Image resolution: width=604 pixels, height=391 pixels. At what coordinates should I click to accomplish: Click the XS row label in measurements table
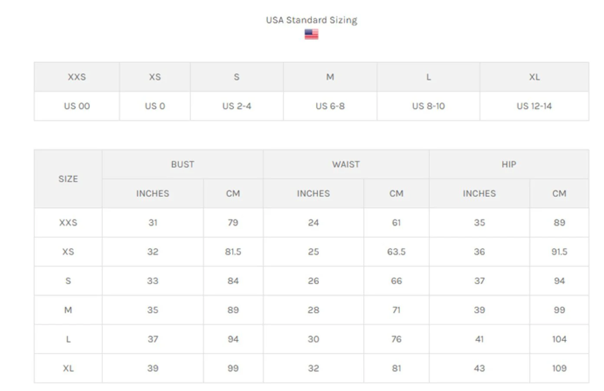68,252
